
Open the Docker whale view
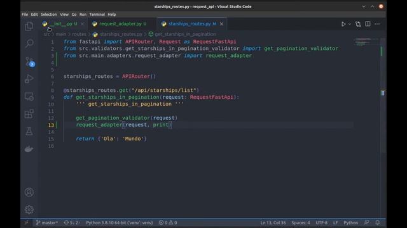point(29,149)
